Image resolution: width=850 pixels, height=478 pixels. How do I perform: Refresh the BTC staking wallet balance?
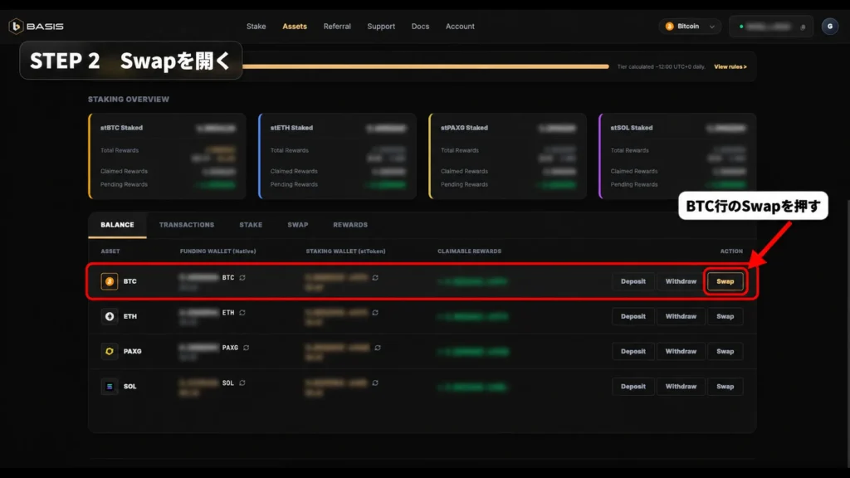pyautogui.click(x=375, y=277)
